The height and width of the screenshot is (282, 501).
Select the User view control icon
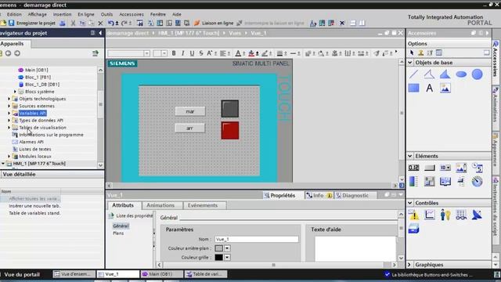(x=445, y=215)
